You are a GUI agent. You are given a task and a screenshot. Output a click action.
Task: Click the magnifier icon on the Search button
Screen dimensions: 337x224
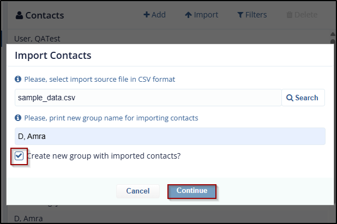tap(290, 98)
